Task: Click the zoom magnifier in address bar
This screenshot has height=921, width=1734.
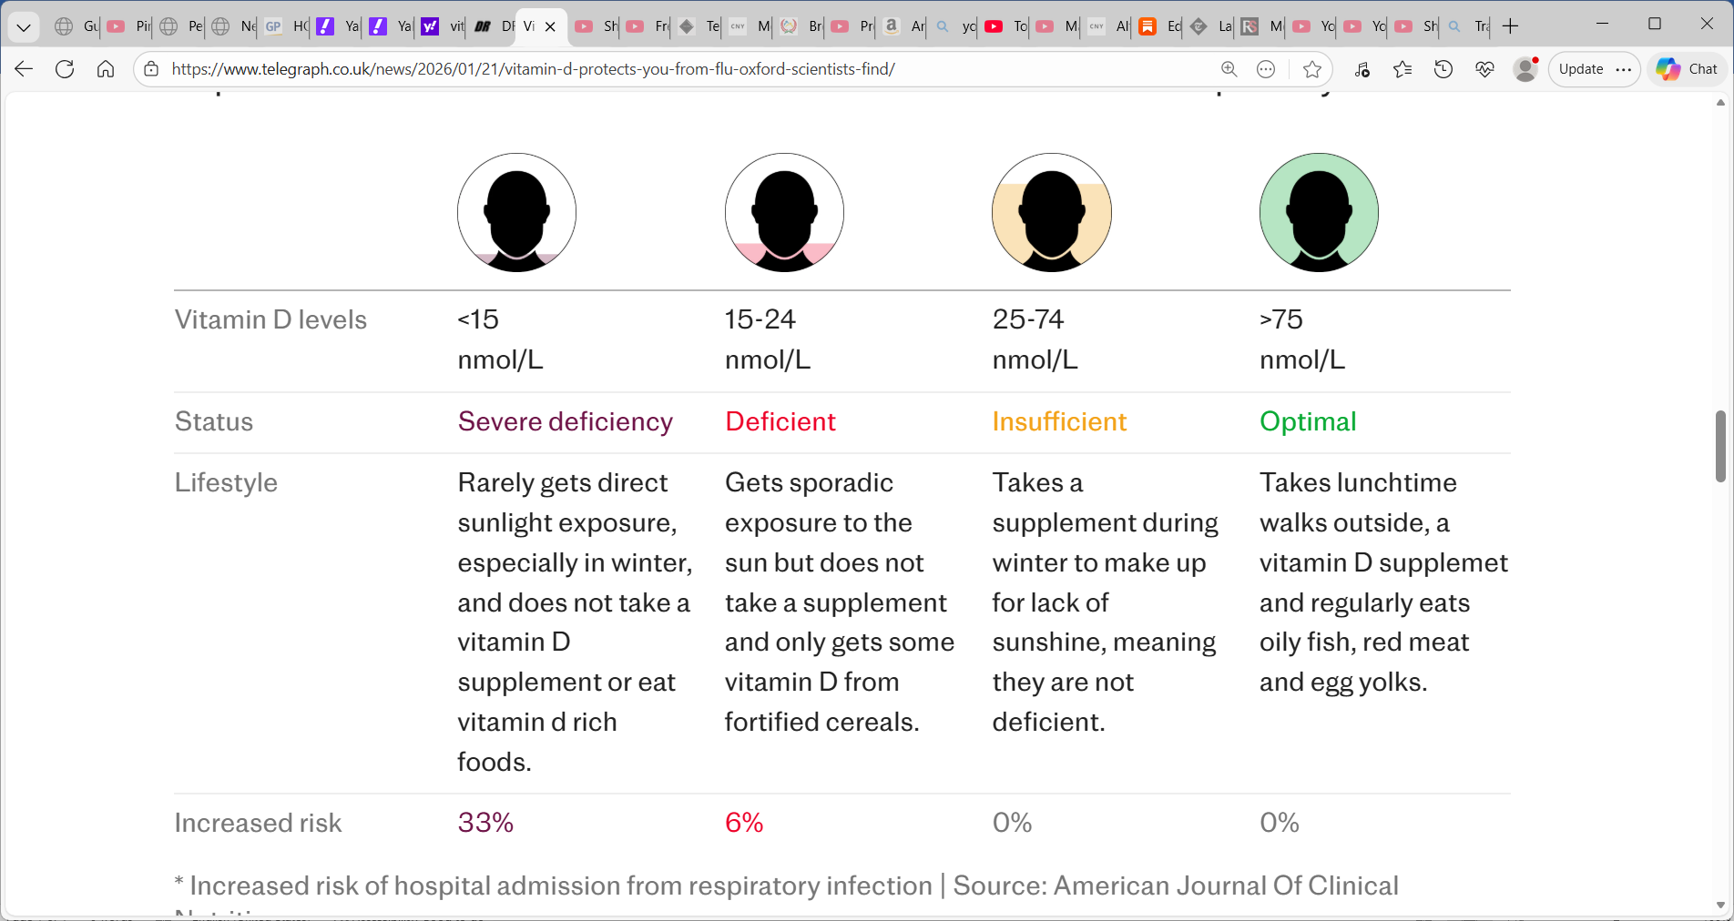Action: 1229,69
